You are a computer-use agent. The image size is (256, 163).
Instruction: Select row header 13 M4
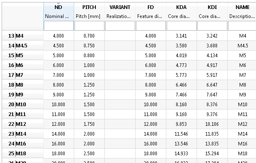pyautogui.click(x=23, y=36)
